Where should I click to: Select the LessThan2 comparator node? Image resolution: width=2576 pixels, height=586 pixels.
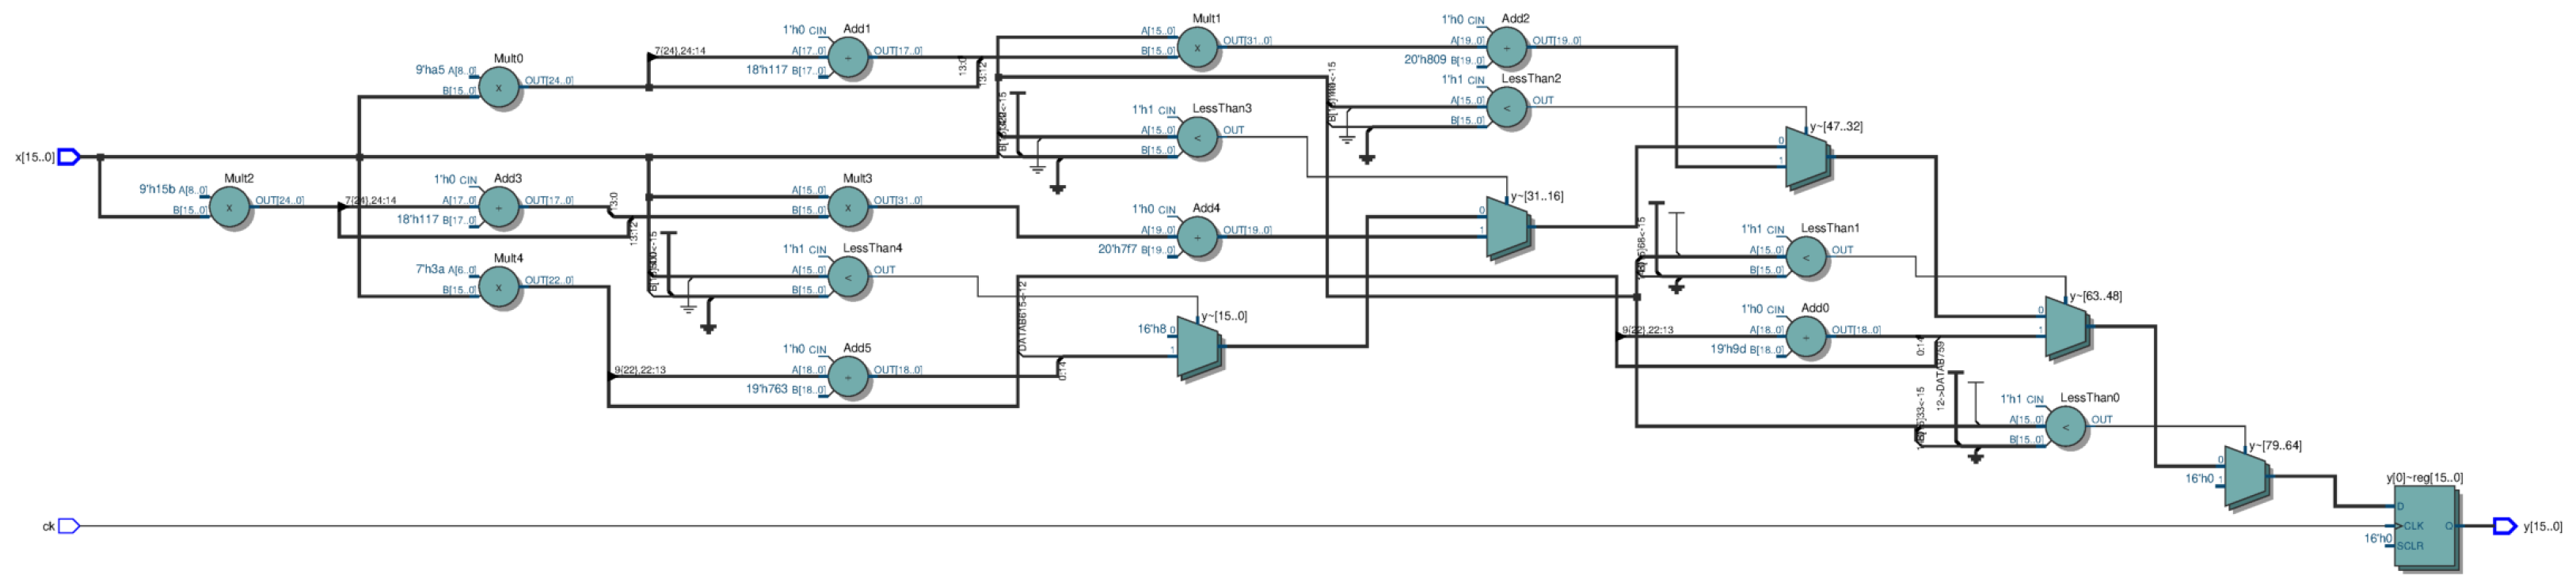coord(1506,108)
